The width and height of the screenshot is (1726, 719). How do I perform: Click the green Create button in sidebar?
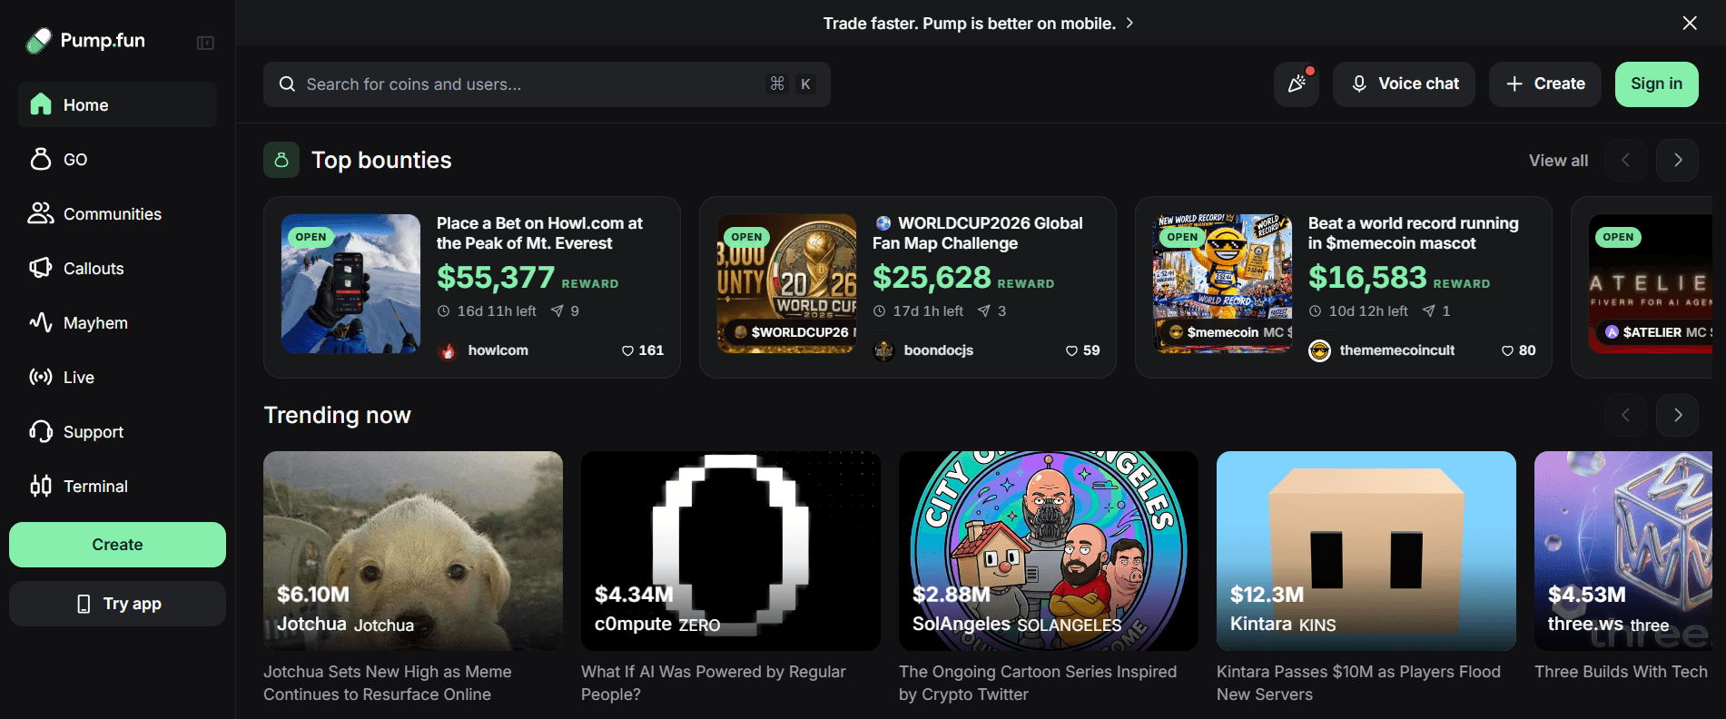[117, 545]
